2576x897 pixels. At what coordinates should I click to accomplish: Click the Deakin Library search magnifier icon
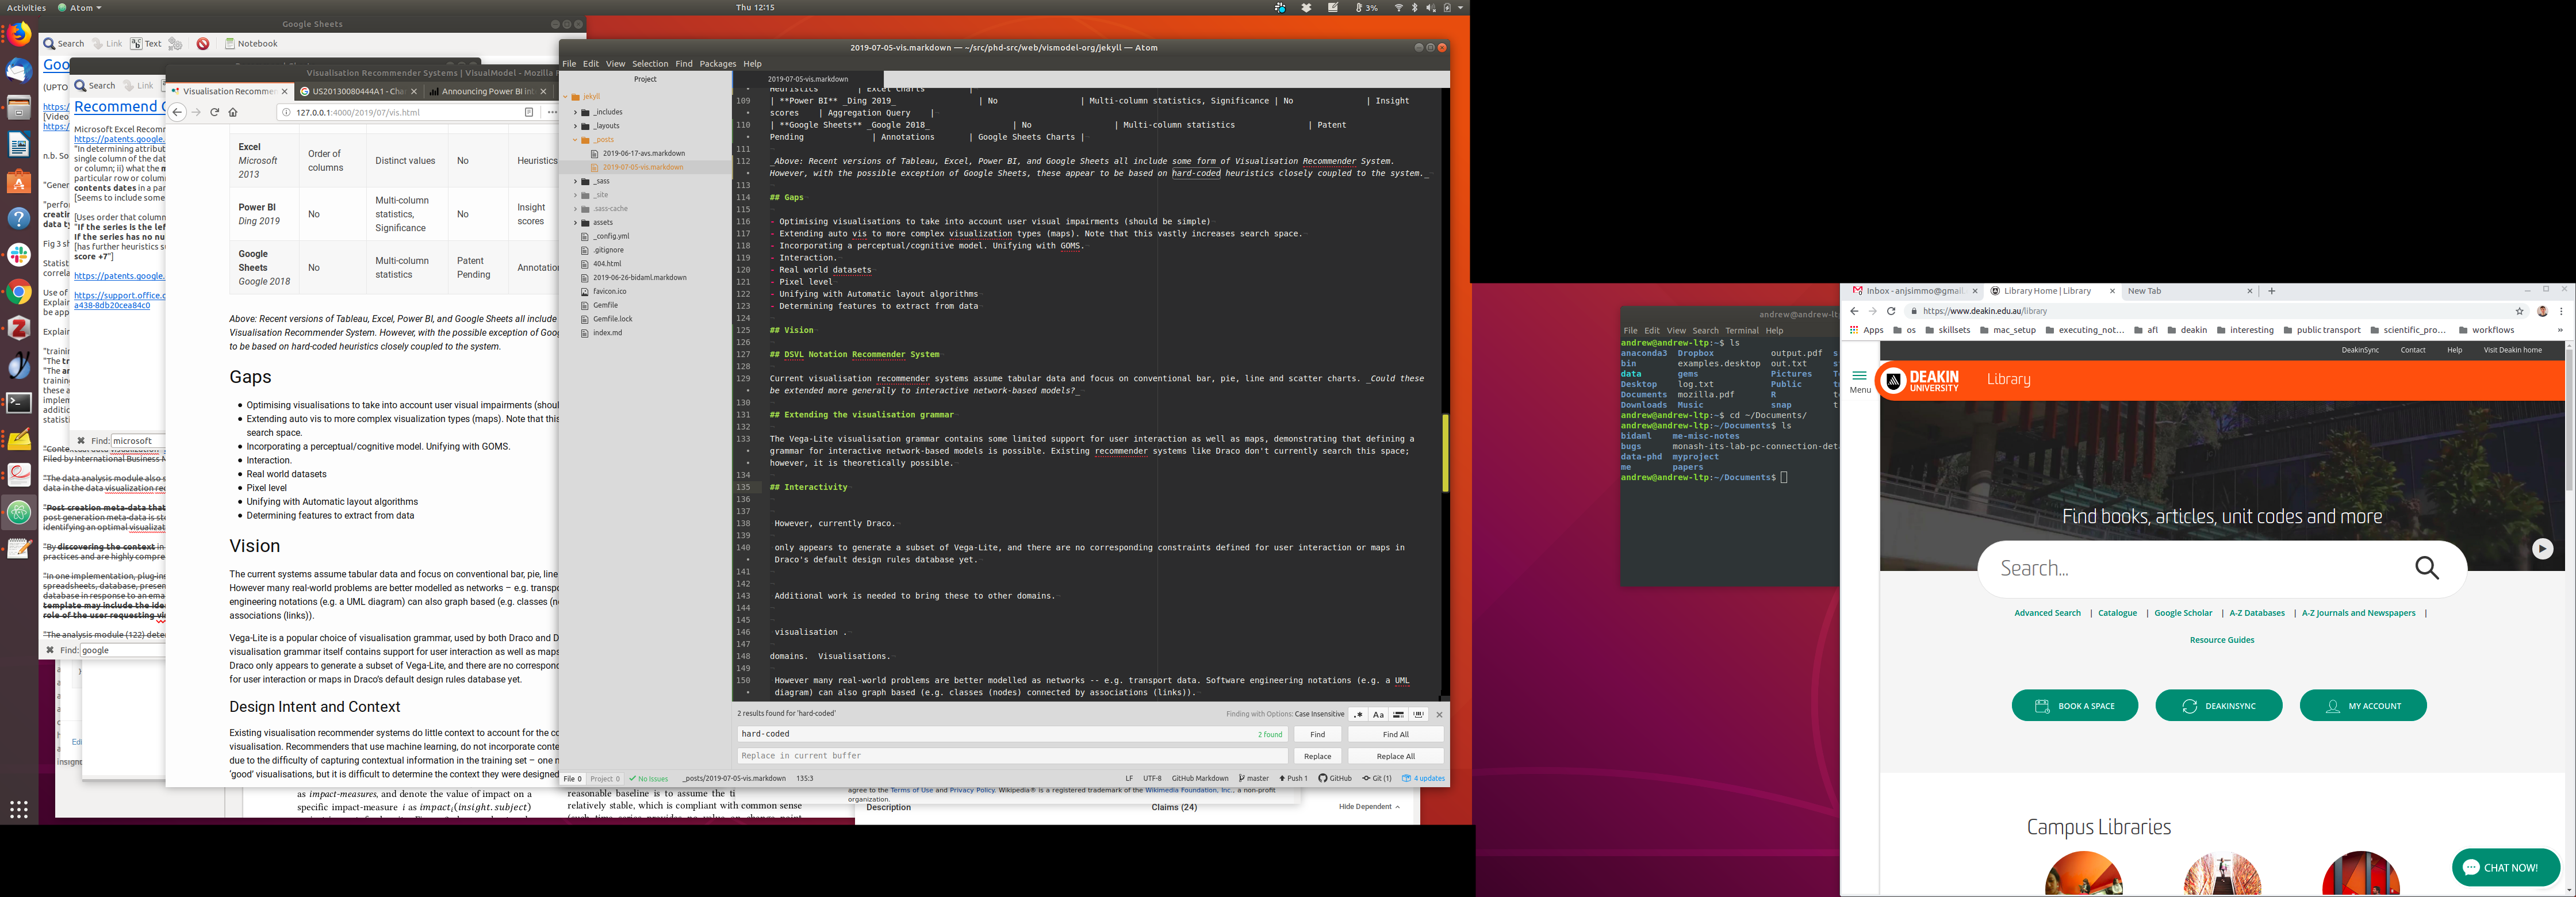pos(2427,568)
